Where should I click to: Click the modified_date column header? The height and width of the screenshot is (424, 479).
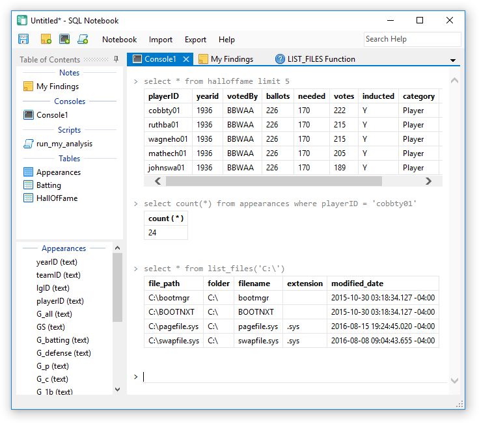383,284
